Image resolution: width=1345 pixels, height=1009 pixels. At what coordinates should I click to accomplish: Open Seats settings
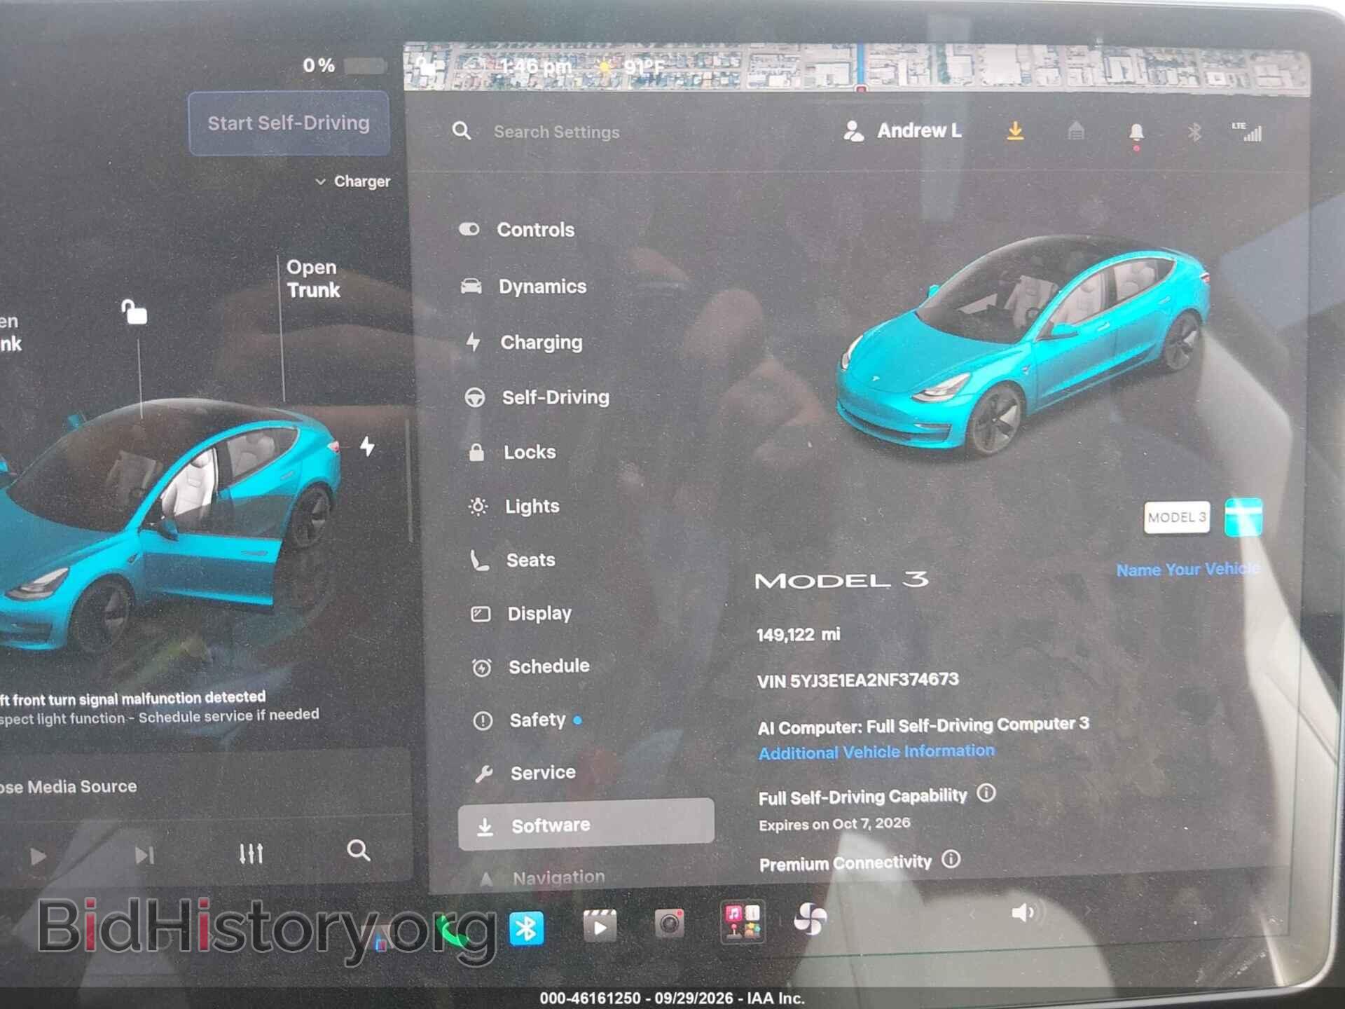(x=513, y=560)
